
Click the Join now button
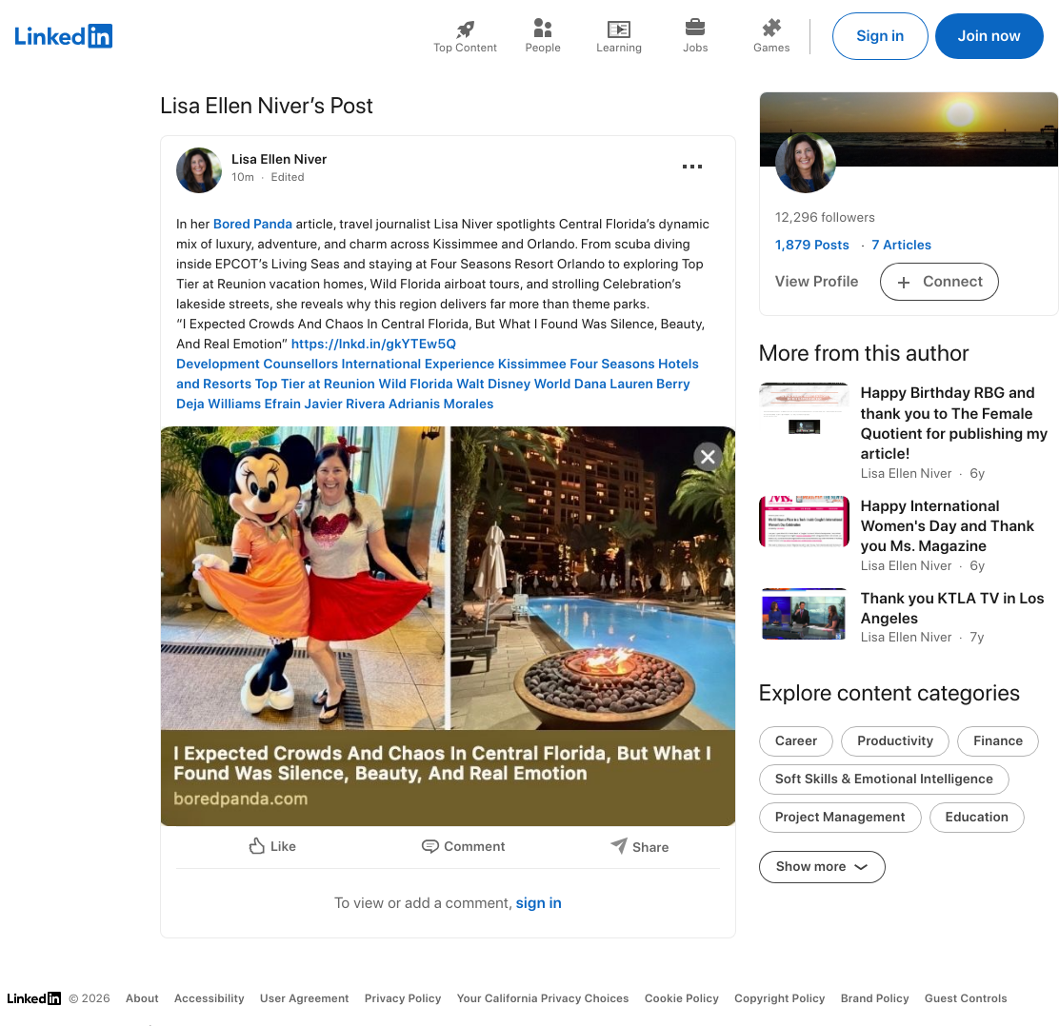(x=989, y=36)
